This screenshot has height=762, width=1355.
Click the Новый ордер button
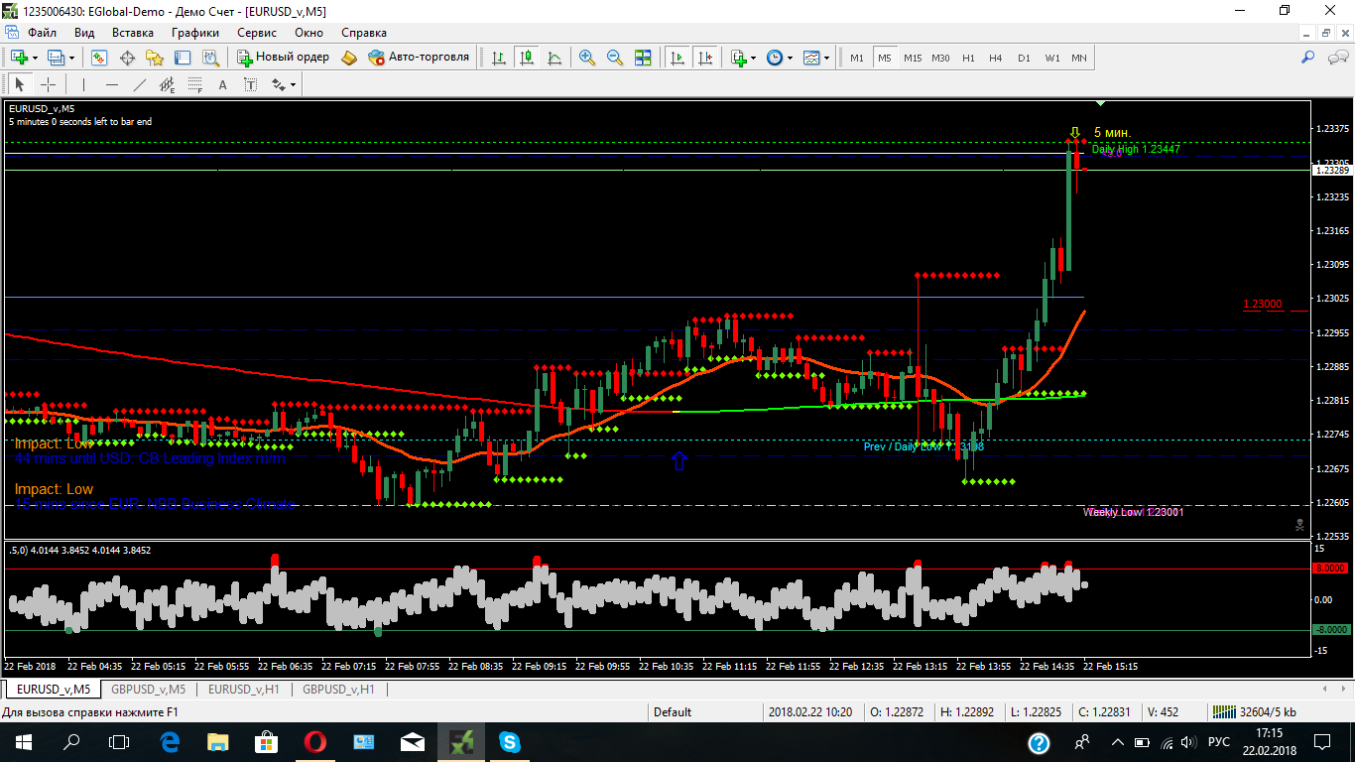click(x=283, y=58)
